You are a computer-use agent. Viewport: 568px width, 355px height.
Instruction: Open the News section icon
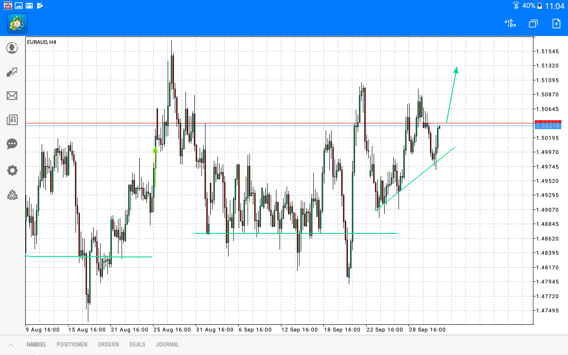click(x=12, y=120)
